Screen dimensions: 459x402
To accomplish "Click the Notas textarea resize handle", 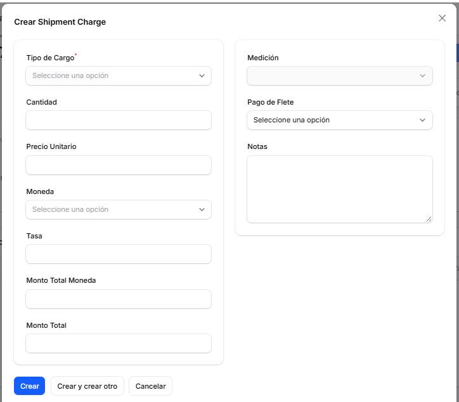I will (x=429, y=219).
